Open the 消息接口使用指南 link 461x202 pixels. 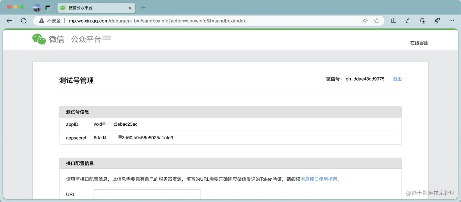[x=319, y=179]
